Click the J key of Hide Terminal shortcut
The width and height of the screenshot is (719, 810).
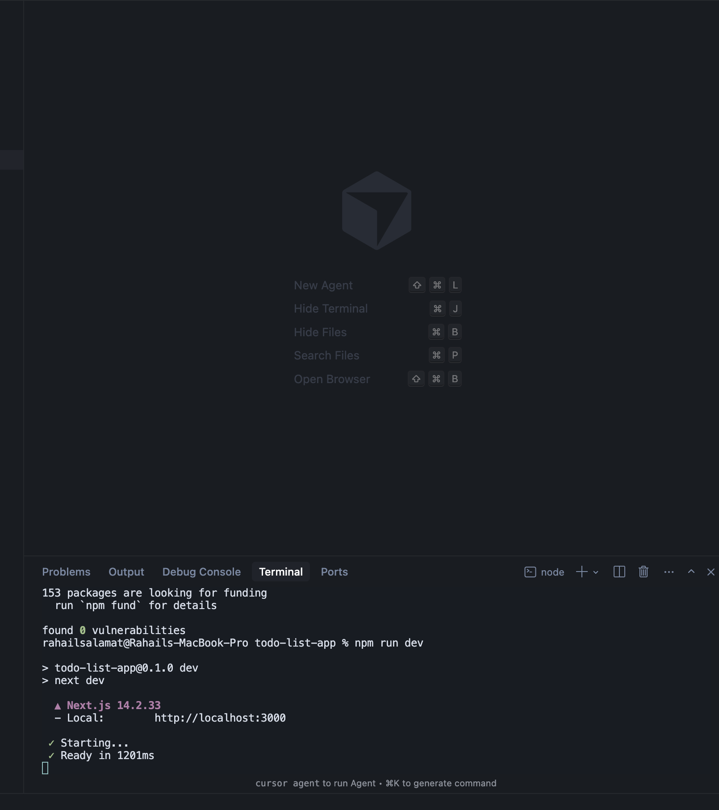[455, 309]
